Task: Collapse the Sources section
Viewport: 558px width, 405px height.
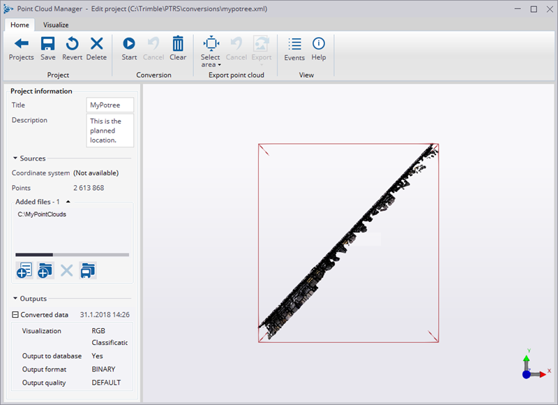Action: click(x=15, y=159)
